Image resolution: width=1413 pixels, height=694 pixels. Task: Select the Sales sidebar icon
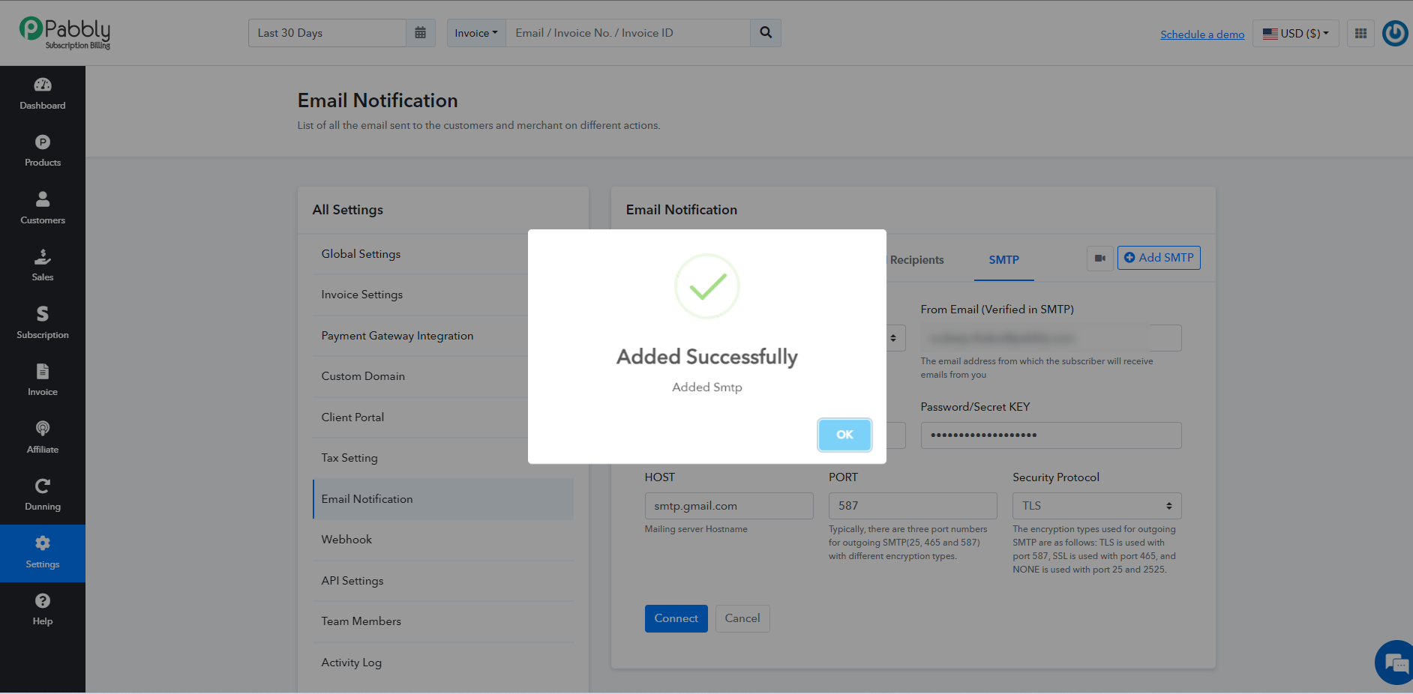pyautogui.click(x=43, y=257)
